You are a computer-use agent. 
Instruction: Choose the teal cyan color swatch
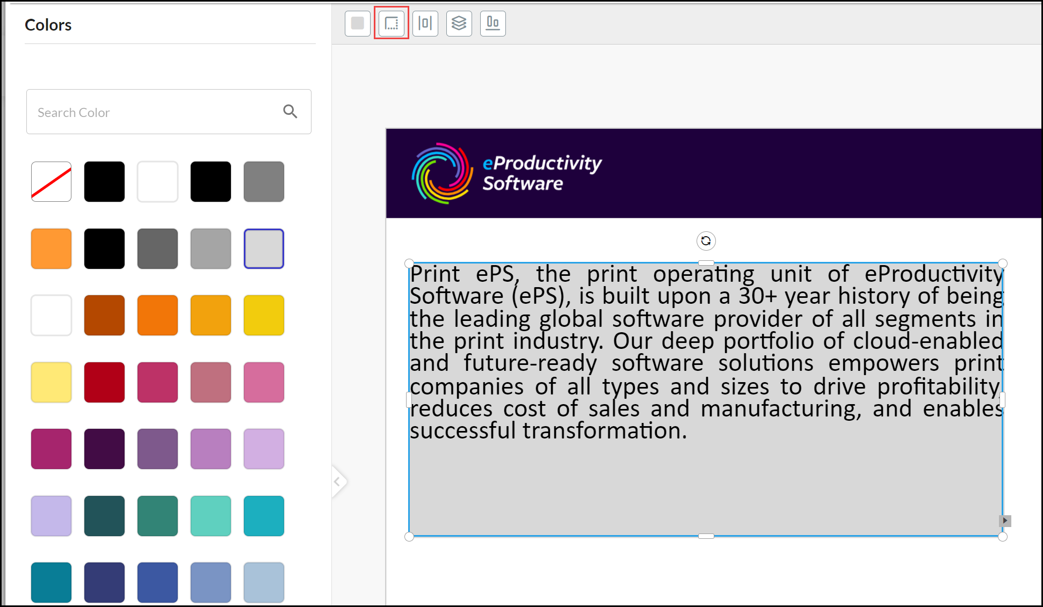pyautogui.click(x=264, y=516)
